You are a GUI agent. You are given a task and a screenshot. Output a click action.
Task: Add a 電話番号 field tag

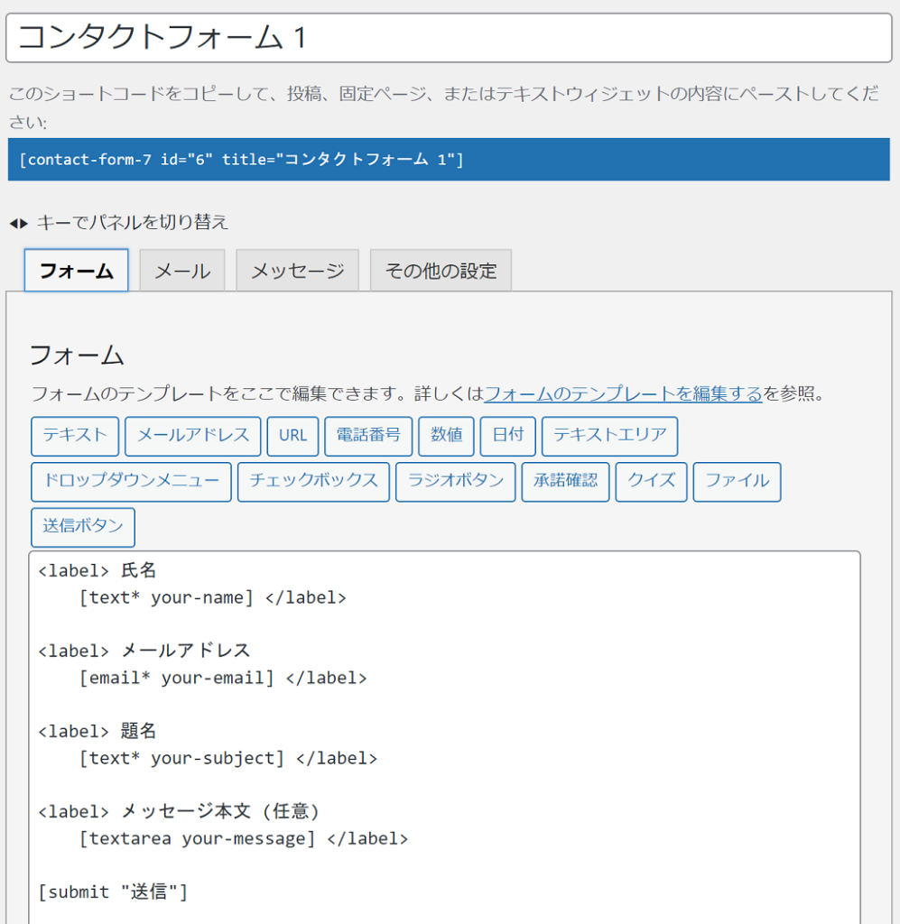(x=368, y=436)
